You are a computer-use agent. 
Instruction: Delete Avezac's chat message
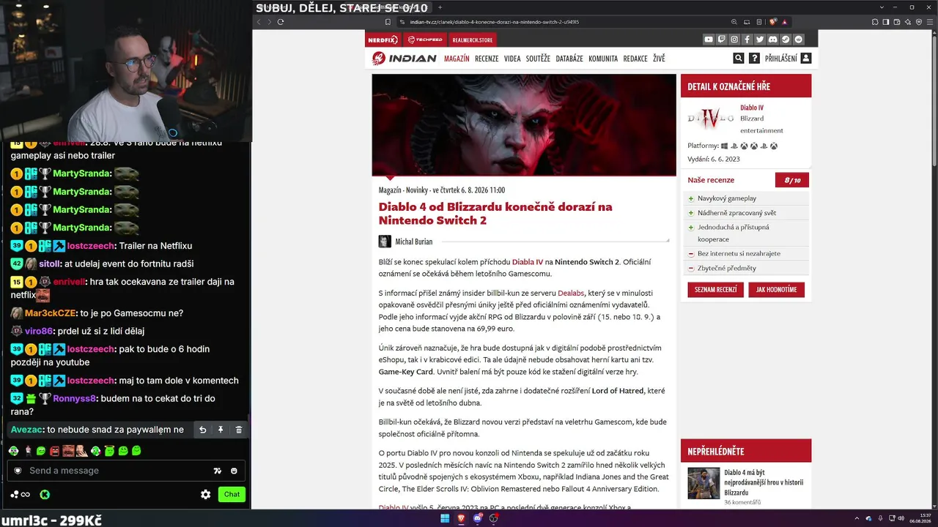point(239,430)
